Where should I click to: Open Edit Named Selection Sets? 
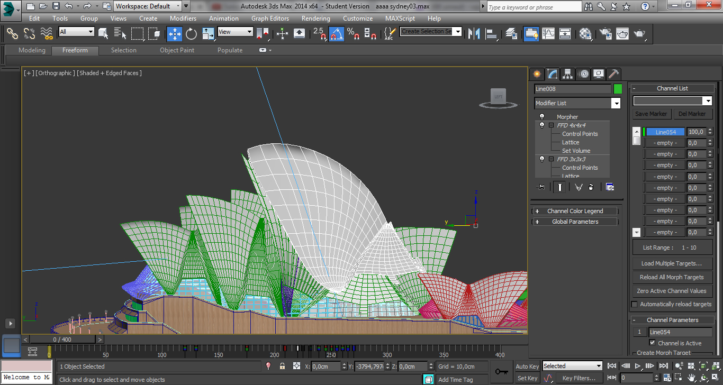point(390,34)
